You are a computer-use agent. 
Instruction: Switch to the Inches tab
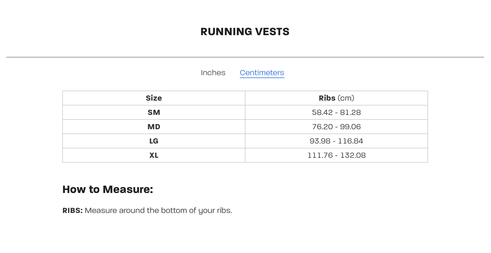[213, 73]
